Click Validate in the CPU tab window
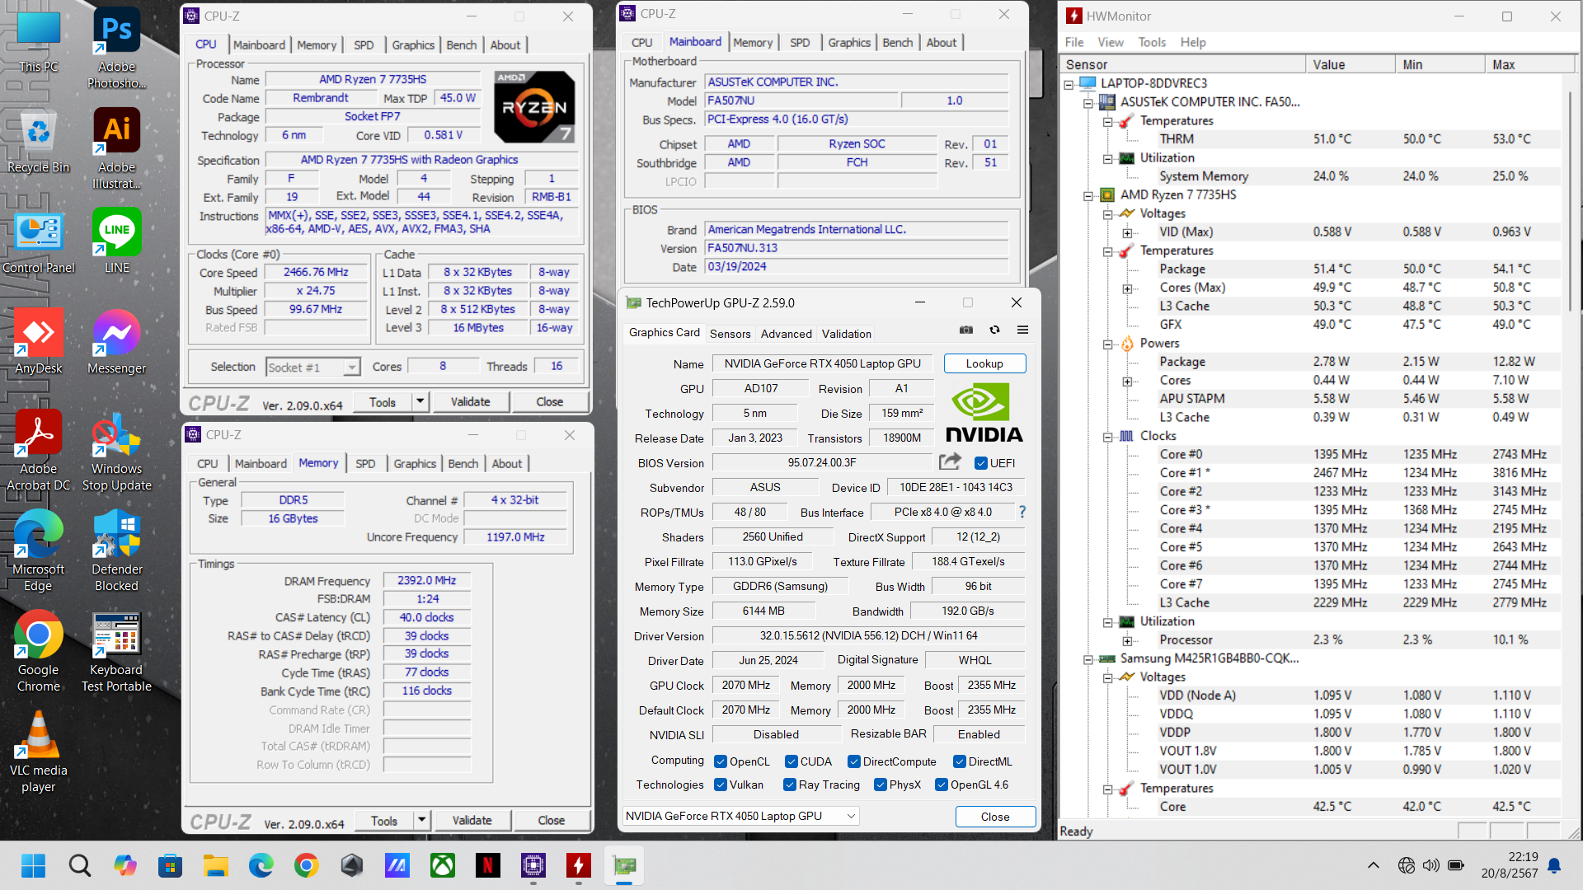 point(470,401)
